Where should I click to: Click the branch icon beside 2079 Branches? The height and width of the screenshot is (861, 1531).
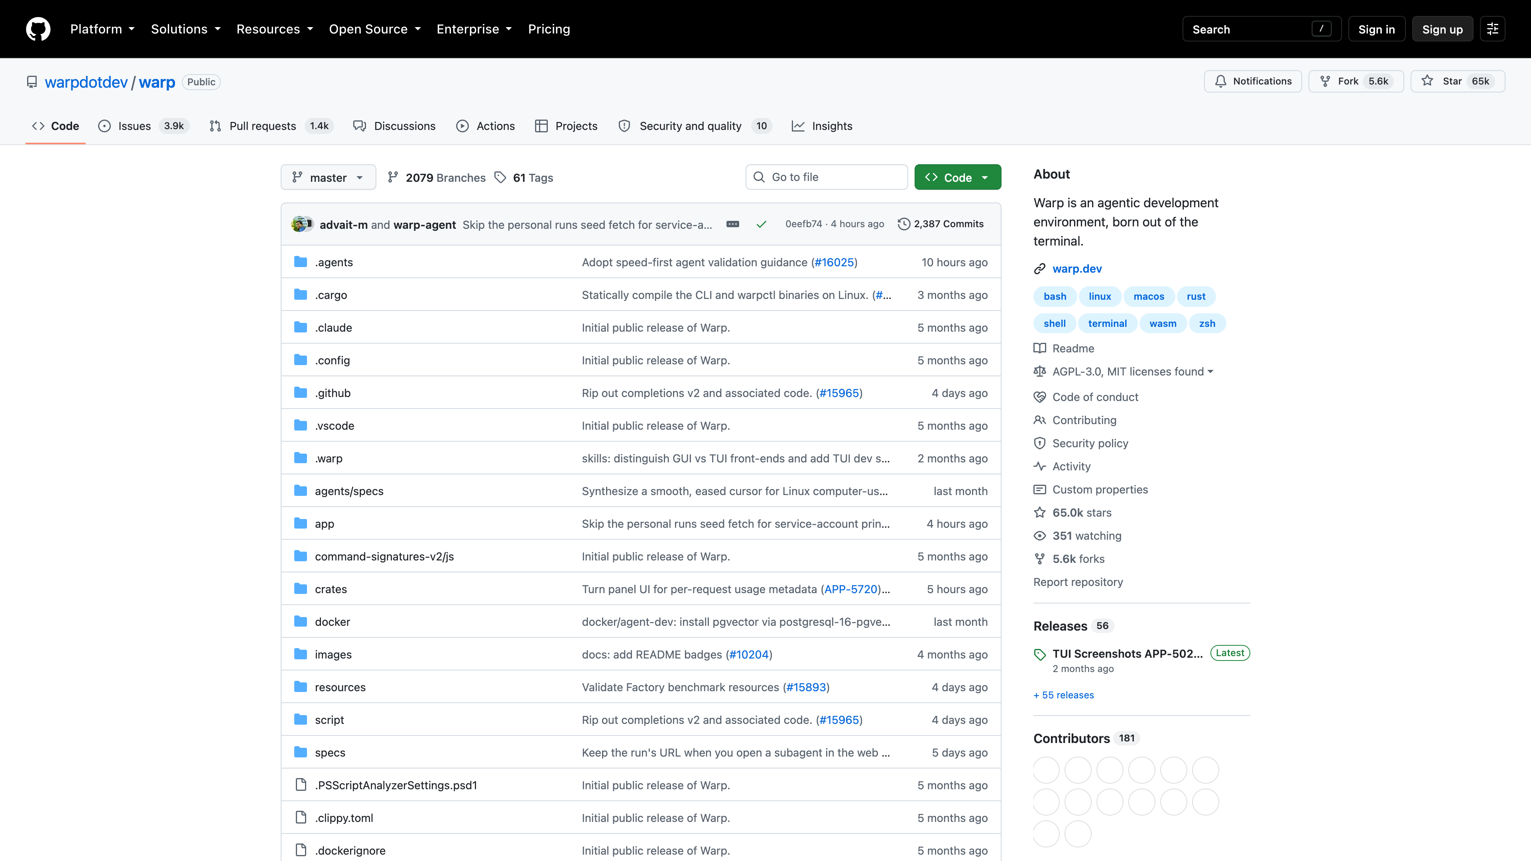393,177
